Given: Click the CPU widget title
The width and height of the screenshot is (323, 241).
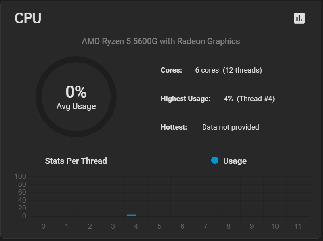Looking at the screenshot, I should pyautogui.click(x=28, y=18).
